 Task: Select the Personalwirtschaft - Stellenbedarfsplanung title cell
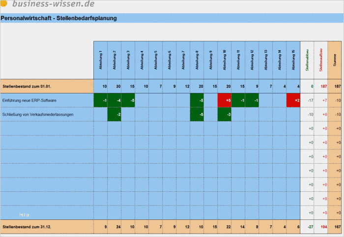(x=59, y=19)
